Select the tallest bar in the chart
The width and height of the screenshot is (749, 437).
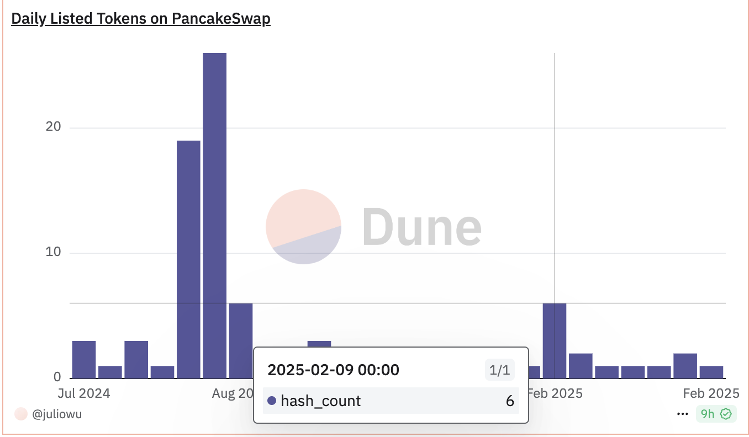214,215
